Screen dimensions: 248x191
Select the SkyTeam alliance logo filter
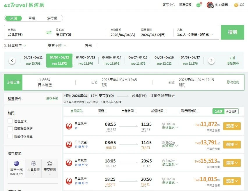33,164
